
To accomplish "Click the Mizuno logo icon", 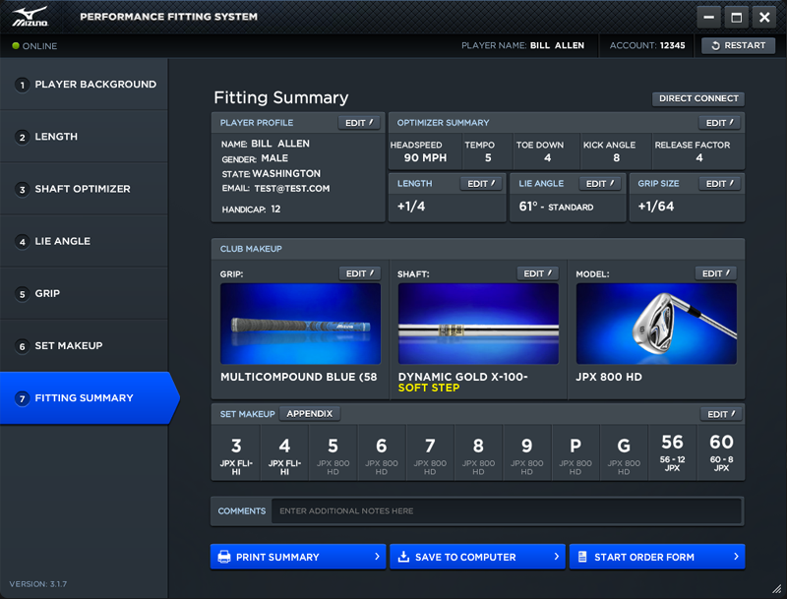I will coord(30,17).
